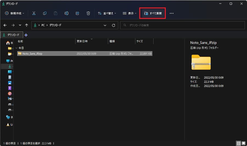Collapse the 今日 group

coord(16,48)
